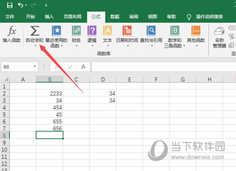Viewport: 236px width, 171px height.
Task: Open the Undo history dropdown arrow
Action: point(26,5)
